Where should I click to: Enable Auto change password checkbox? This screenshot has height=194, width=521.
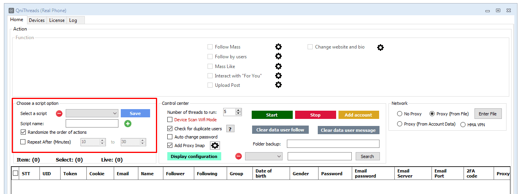(x=170, y=137)
